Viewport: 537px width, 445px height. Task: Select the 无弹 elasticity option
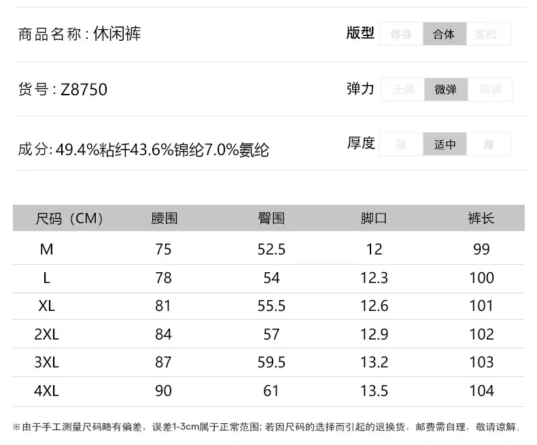(403, 90)
